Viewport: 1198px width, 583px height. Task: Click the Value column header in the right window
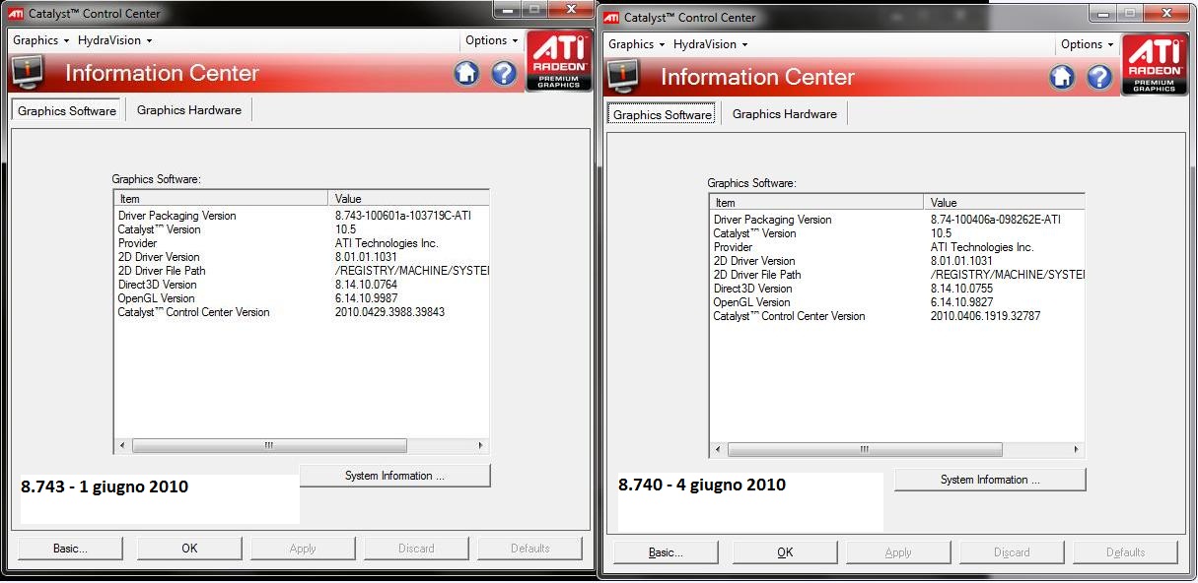[1005, 203]
